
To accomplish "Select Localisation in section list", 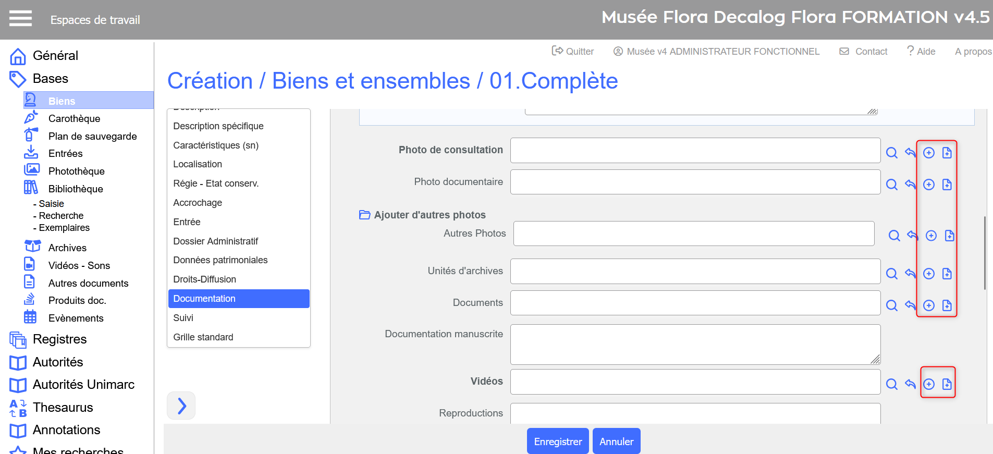I will tap(198, 164).
